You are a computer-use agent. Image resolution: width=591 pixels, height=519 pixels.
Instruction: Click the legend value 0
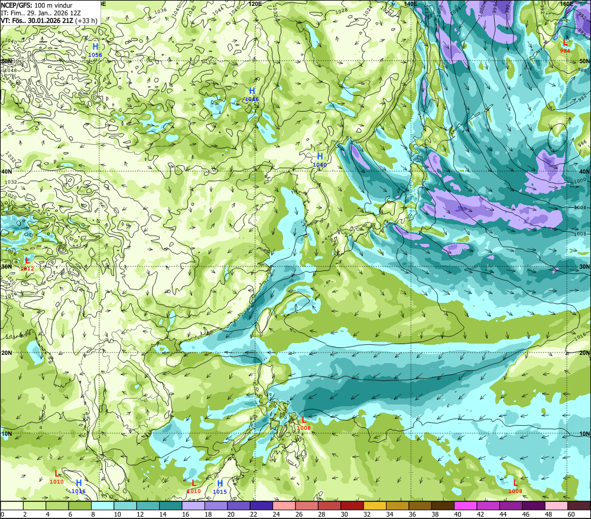pyautogui.click(x=2, y=514)
